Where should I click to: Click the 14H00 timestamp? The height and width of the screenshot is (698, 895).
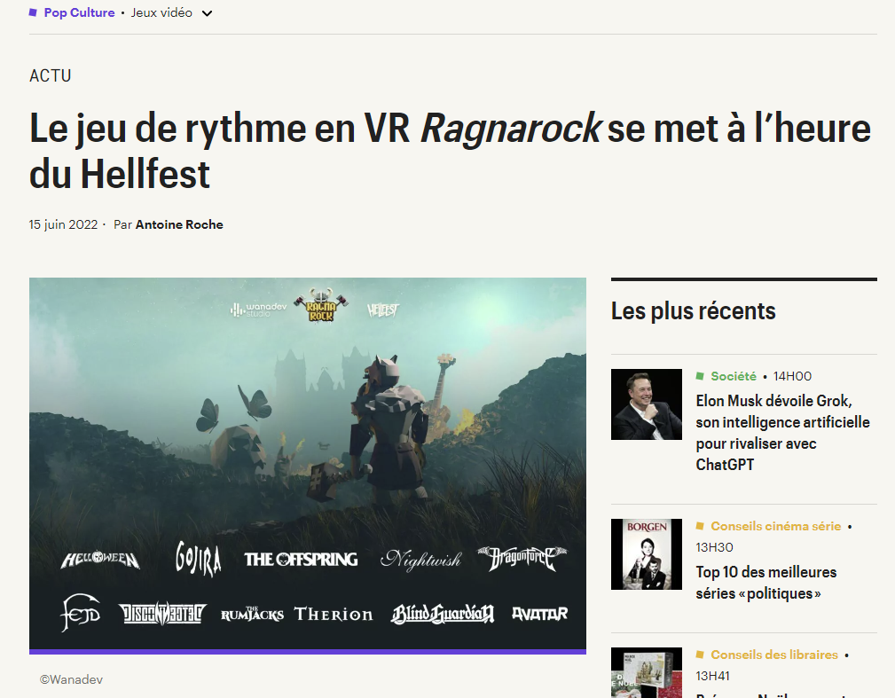point(792,376)
